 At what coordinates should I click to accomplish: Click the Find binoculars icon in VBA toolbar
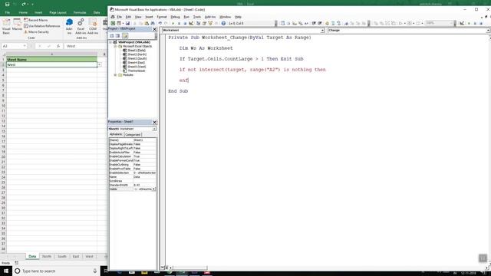coord(153,23)
